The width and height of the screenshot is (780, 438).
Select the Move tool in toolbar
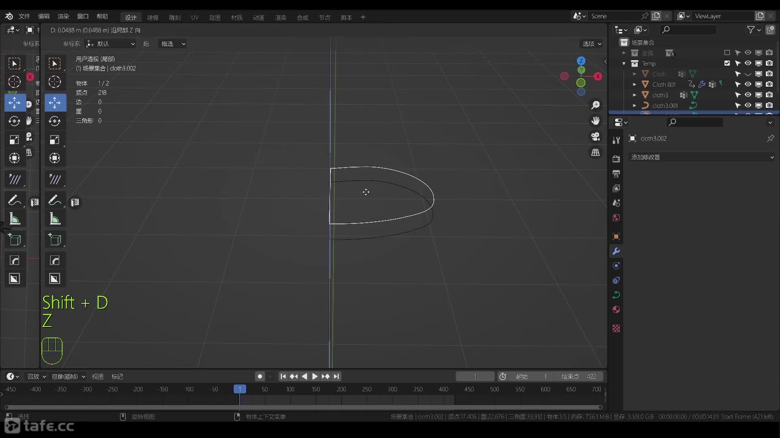pyautogui.click(x=15, y=102)
